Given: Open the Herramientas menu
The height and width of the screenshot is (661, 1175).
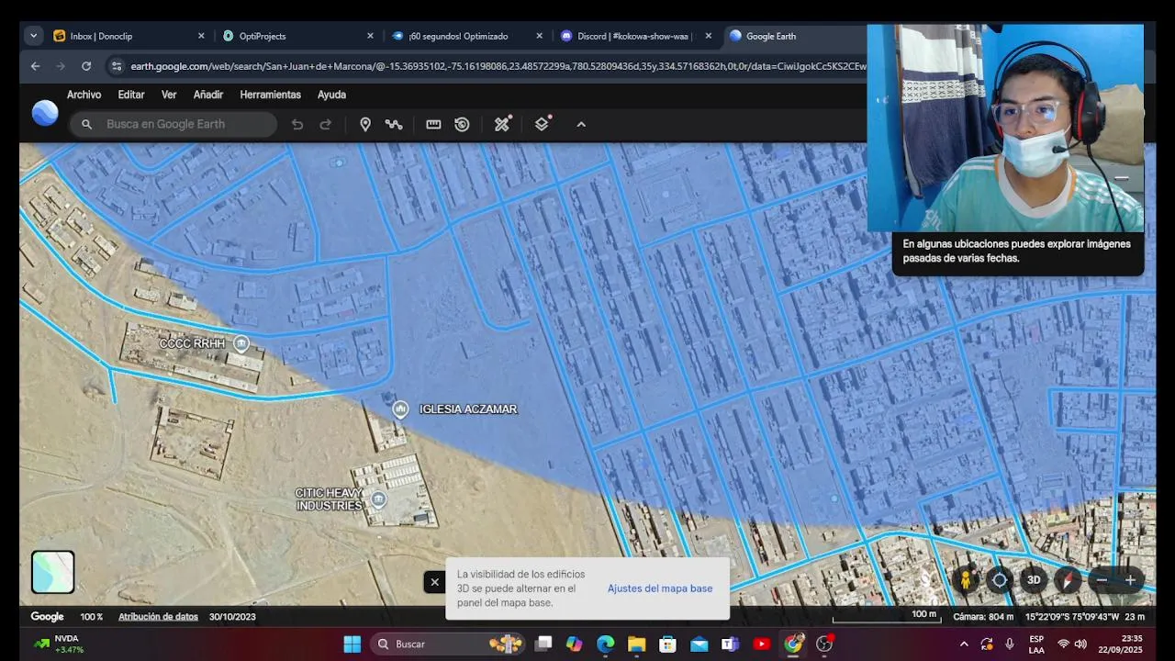Looking at the screenshot, I should coord(270,95).
